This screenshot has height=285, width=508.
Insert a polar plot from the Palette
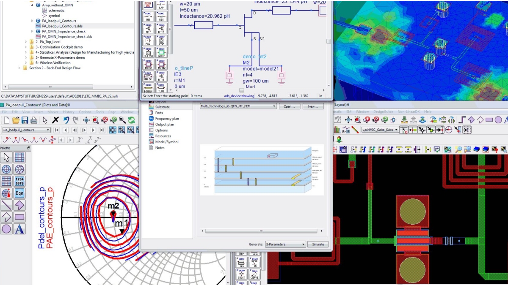pos(6,169)
